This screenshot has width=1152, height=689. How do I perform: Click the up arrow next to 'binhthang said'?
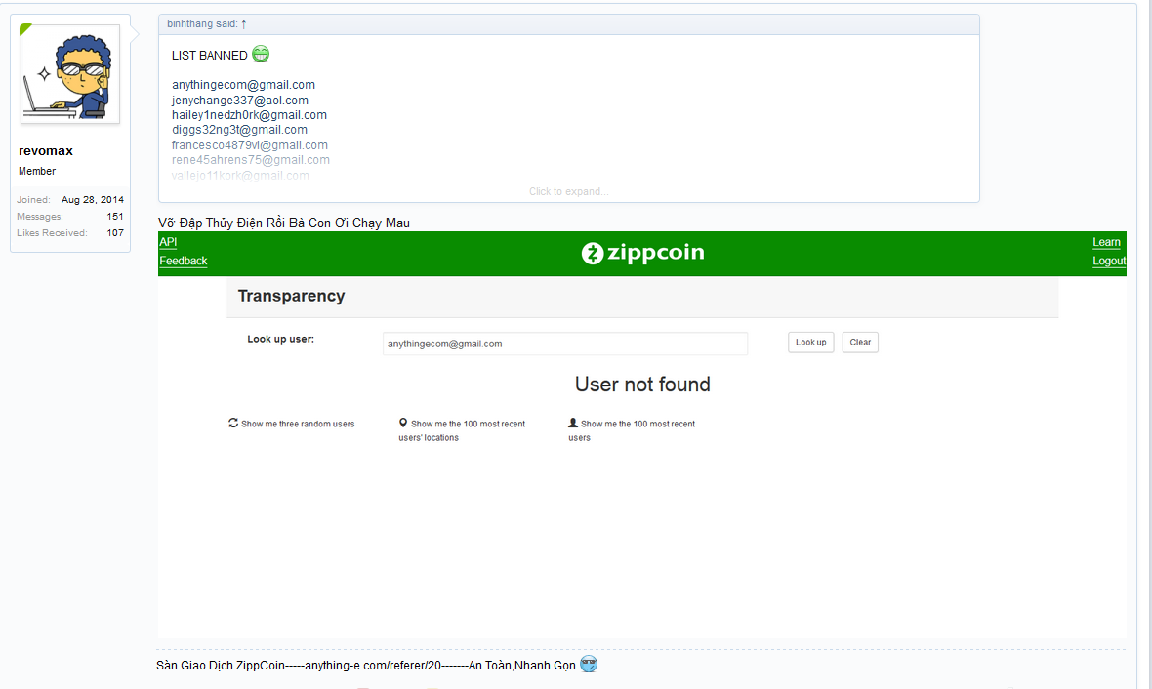244,24
